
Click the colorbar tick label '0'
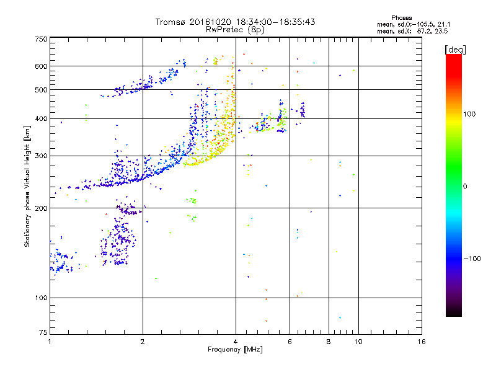[465, 187]
